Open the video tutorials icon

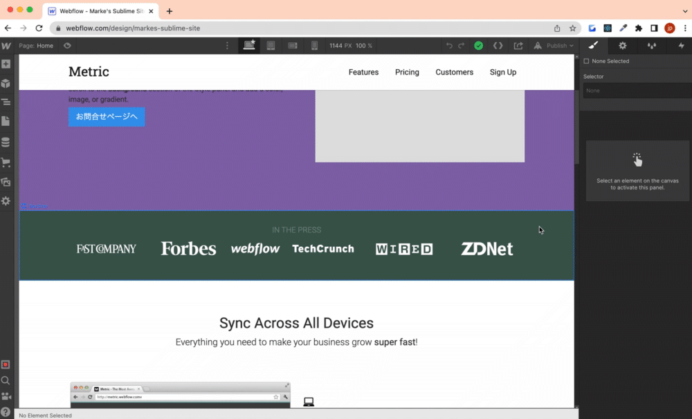point(6,396)
